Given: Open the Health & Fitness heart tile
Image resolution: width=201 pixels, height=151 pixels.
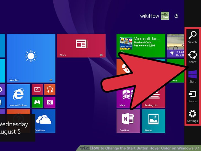Looking at the screenshot, I should pos(124,67).
